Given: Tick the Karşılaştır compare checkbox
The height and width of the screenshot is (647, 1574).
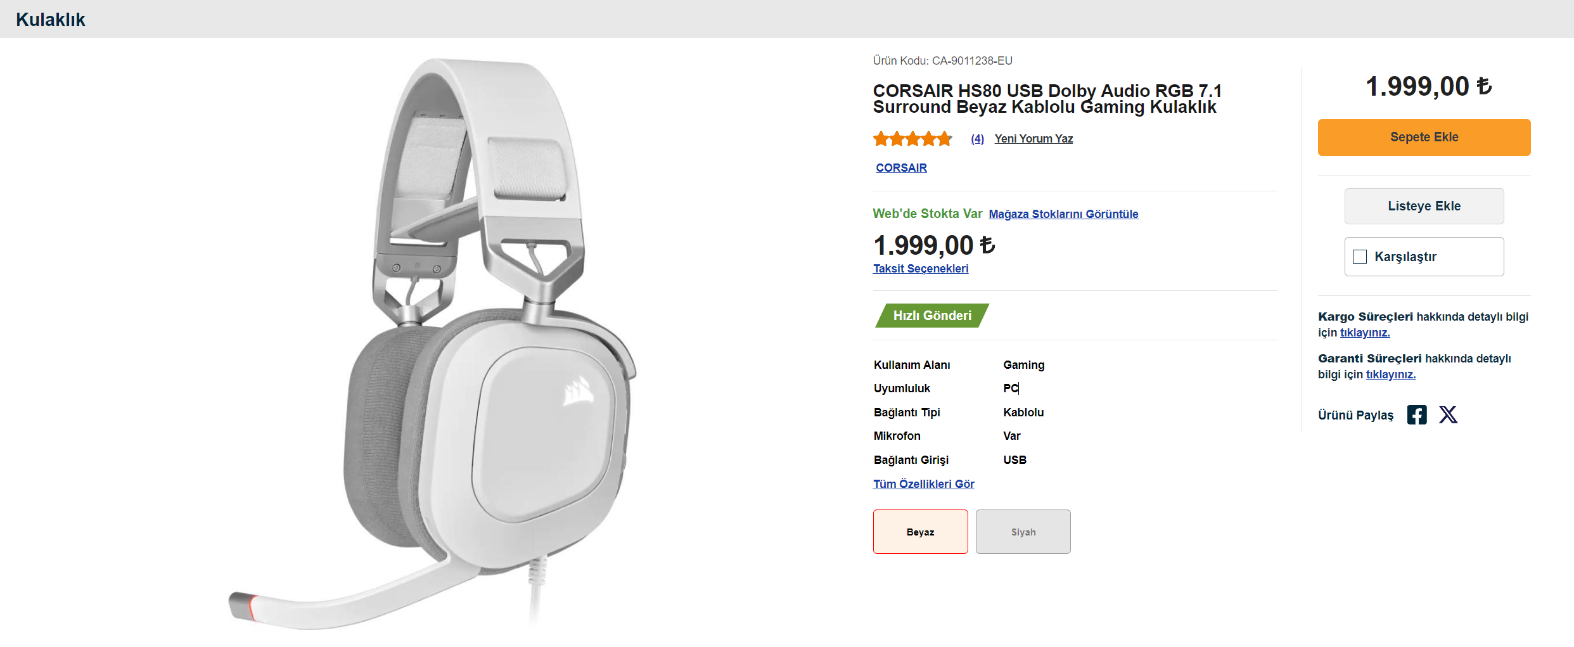Looking at the screenshot, I should pos(1360,257).
